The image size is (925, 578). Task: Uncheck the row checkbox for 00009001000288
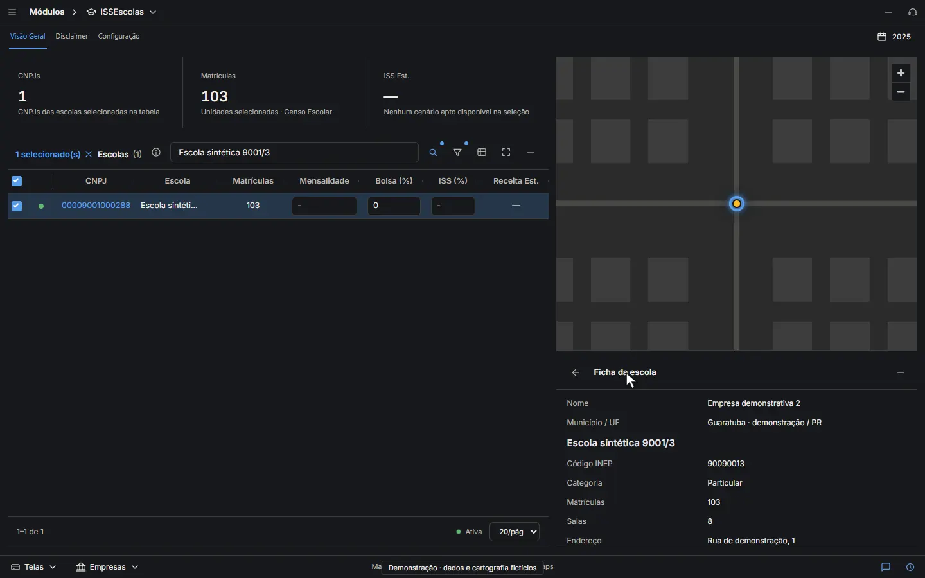tap(17, 206)
